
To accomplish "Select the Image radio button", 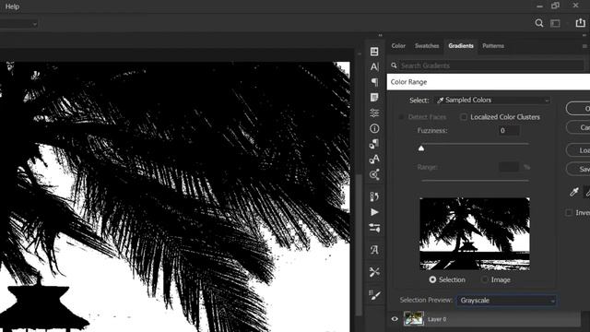I will click(485, 279).
